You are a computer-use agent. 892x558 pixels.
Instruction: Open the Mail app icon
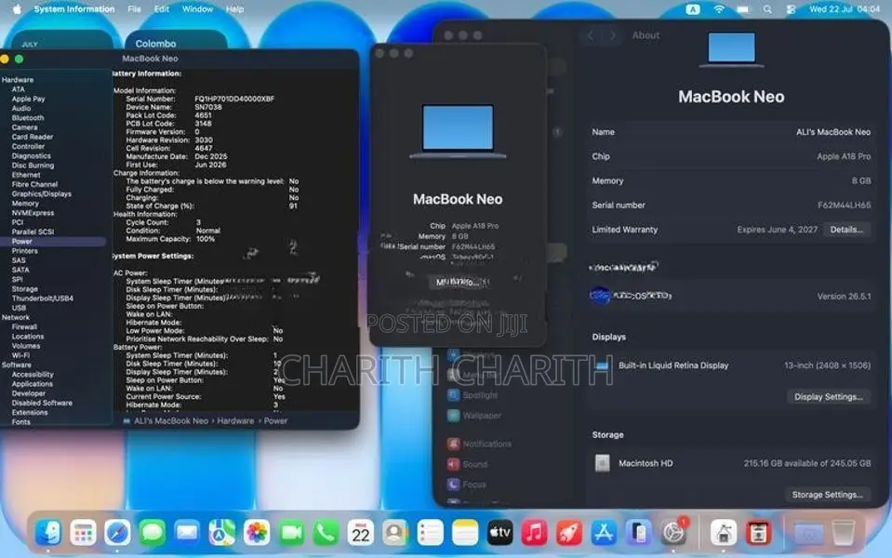tap(187, 533)
